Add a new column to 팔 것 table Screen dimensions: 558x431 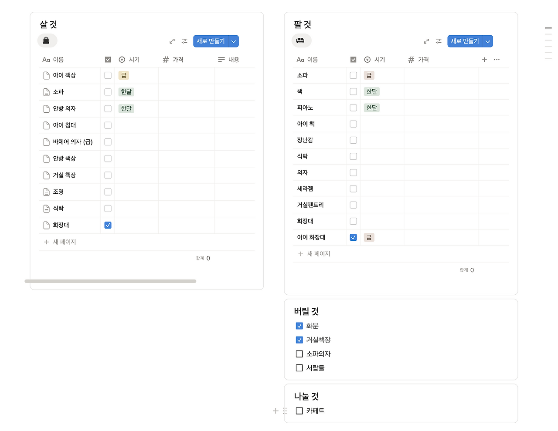click(x=484, y=60)
